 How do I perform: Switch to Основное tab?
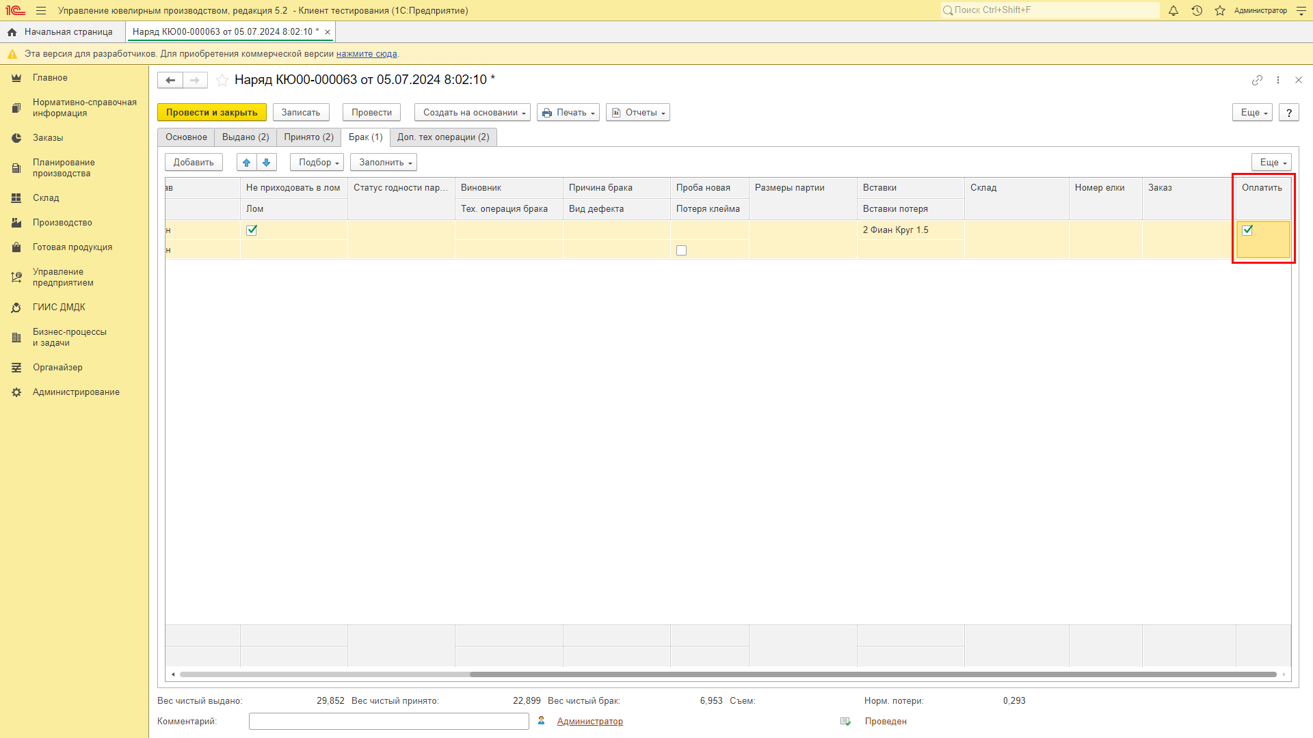click(x=186, y=137)
